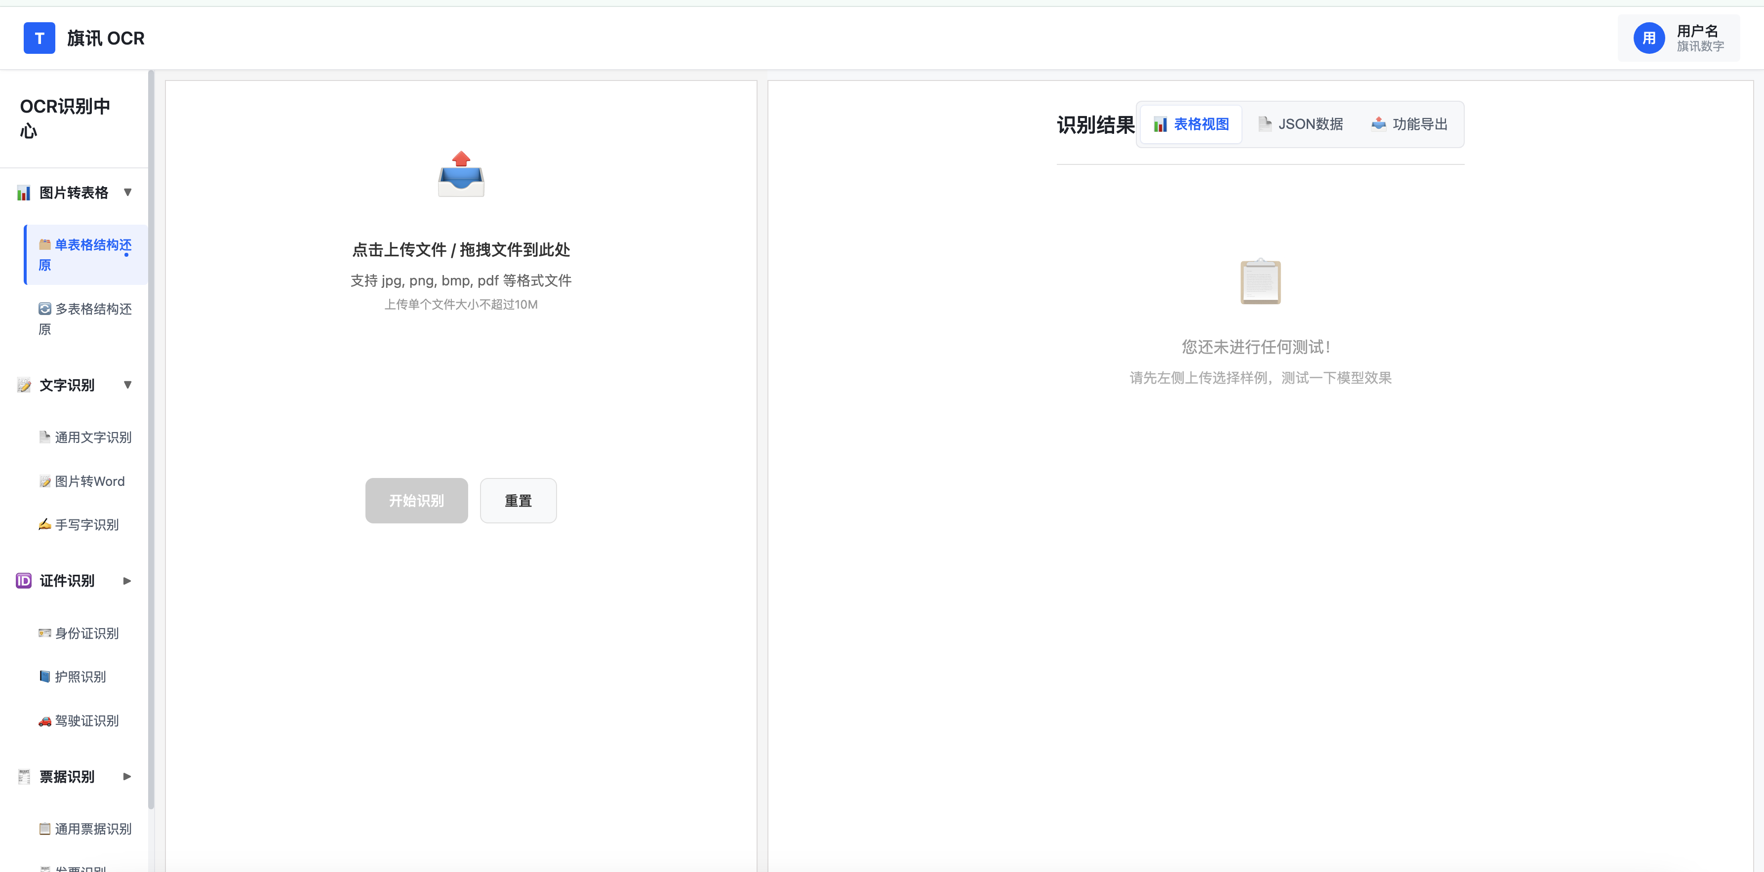This screenshot has width=1764, height=872.
Task: Click the 护照识别 passport book icon
Action: coord(44,677)
